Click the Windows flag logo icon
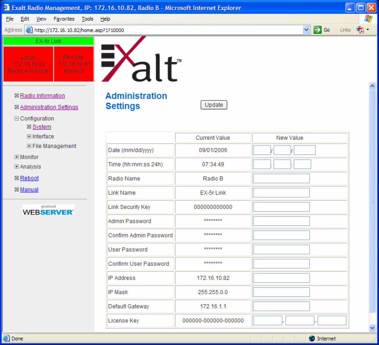The height and width of the screenshot is (345, 379). [368, 18]
